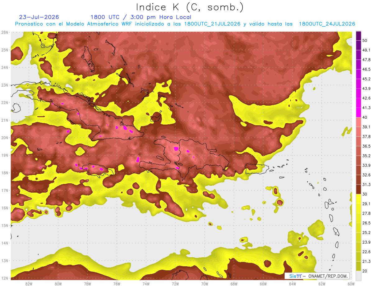Click the '26N' latitude axis label
The width and height of the screenshot is (373, 288).
[5, 32]
